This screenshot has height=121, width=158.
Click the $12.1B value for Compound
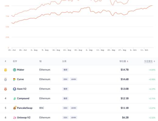(125, 98)
